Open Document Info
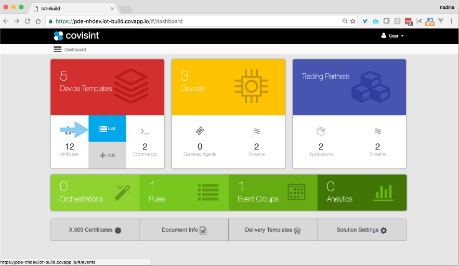The width and height of the screenshot is (459, 266). click(x=184, y=230)
